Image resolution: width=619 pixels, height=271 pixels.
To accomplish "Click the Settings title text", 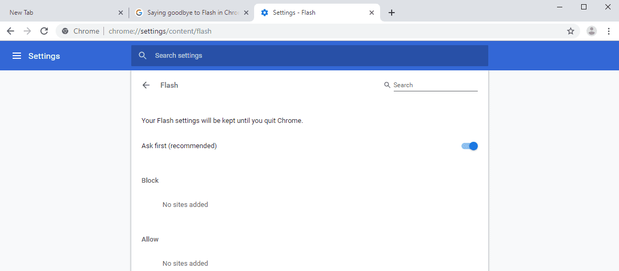I will click(x=44, y=56).
